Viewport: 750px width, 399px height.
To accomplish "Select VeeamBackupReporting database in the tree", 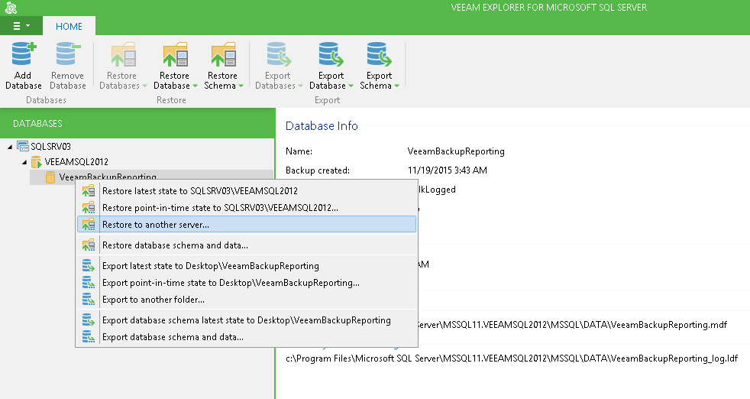I will pos(108,177).
